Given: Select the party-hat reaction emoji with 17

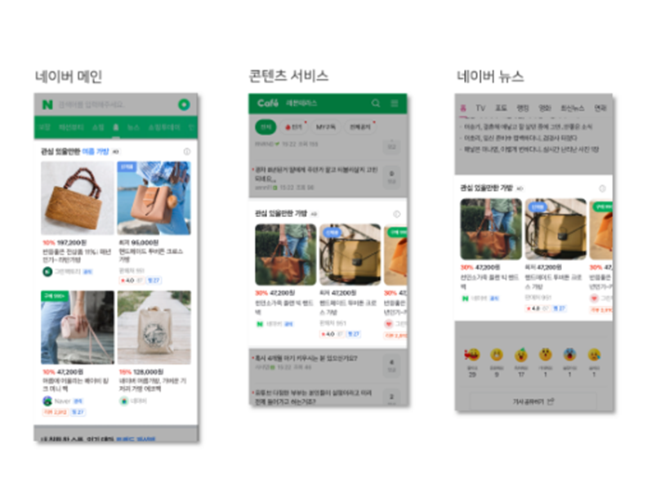Looking at the screenshot, I should click(x=521, y=354).
